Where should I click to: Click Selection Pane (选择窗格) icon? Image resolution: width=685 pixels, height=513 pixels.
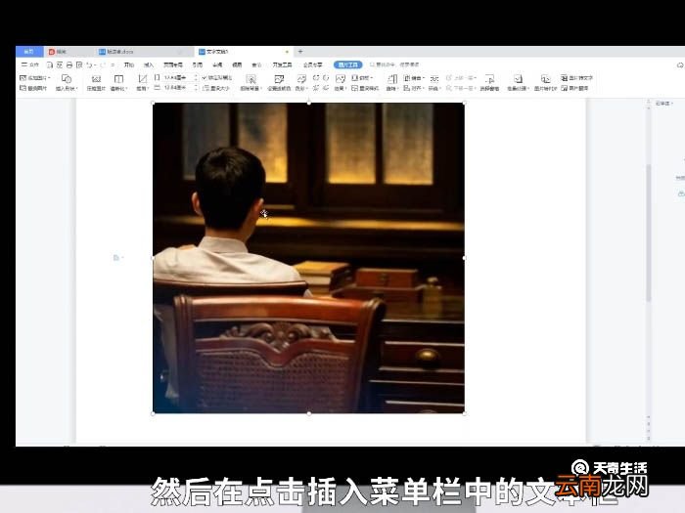coord(489,82)
